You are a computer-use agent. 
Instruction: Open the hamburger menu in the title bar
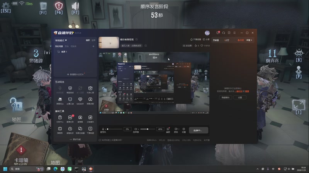[x=234, y=33]
